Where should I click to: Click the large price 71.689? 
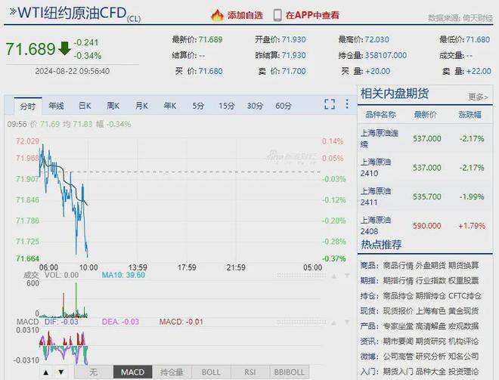[30, 49]
